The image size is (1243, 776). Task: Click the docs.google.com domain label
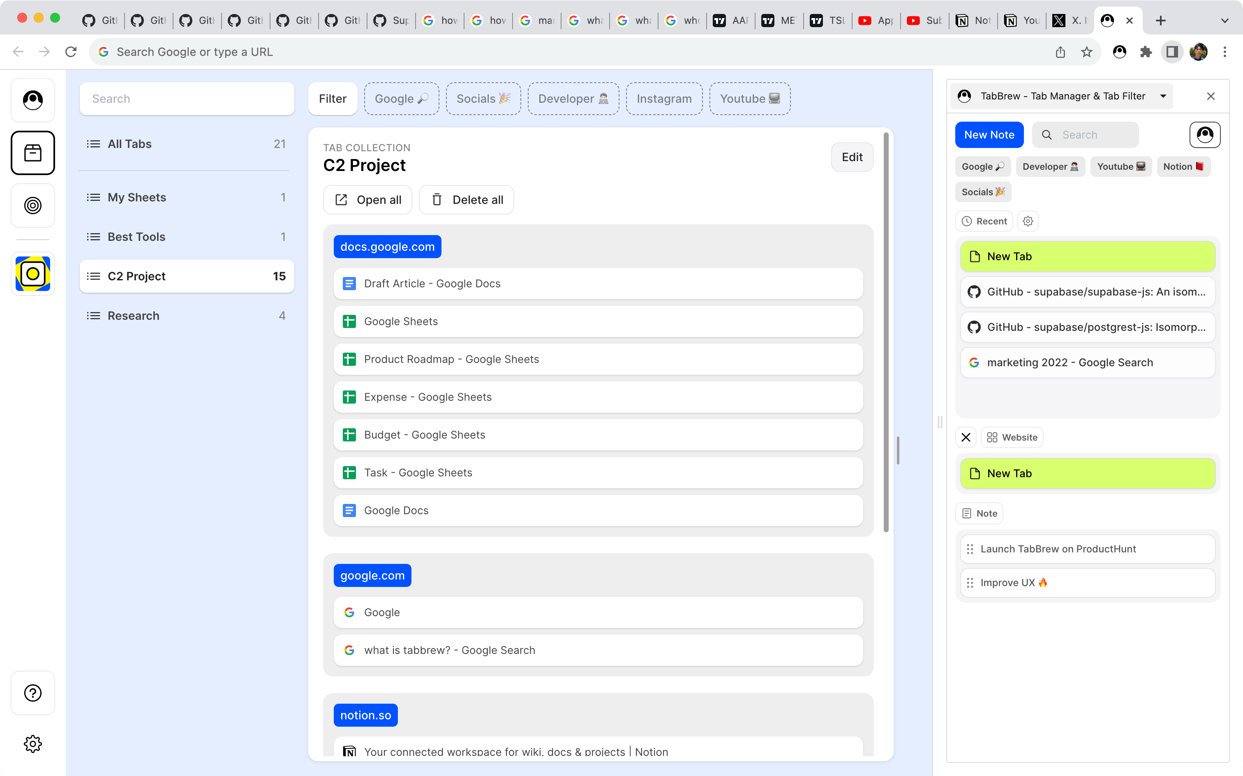coord(387,247)
